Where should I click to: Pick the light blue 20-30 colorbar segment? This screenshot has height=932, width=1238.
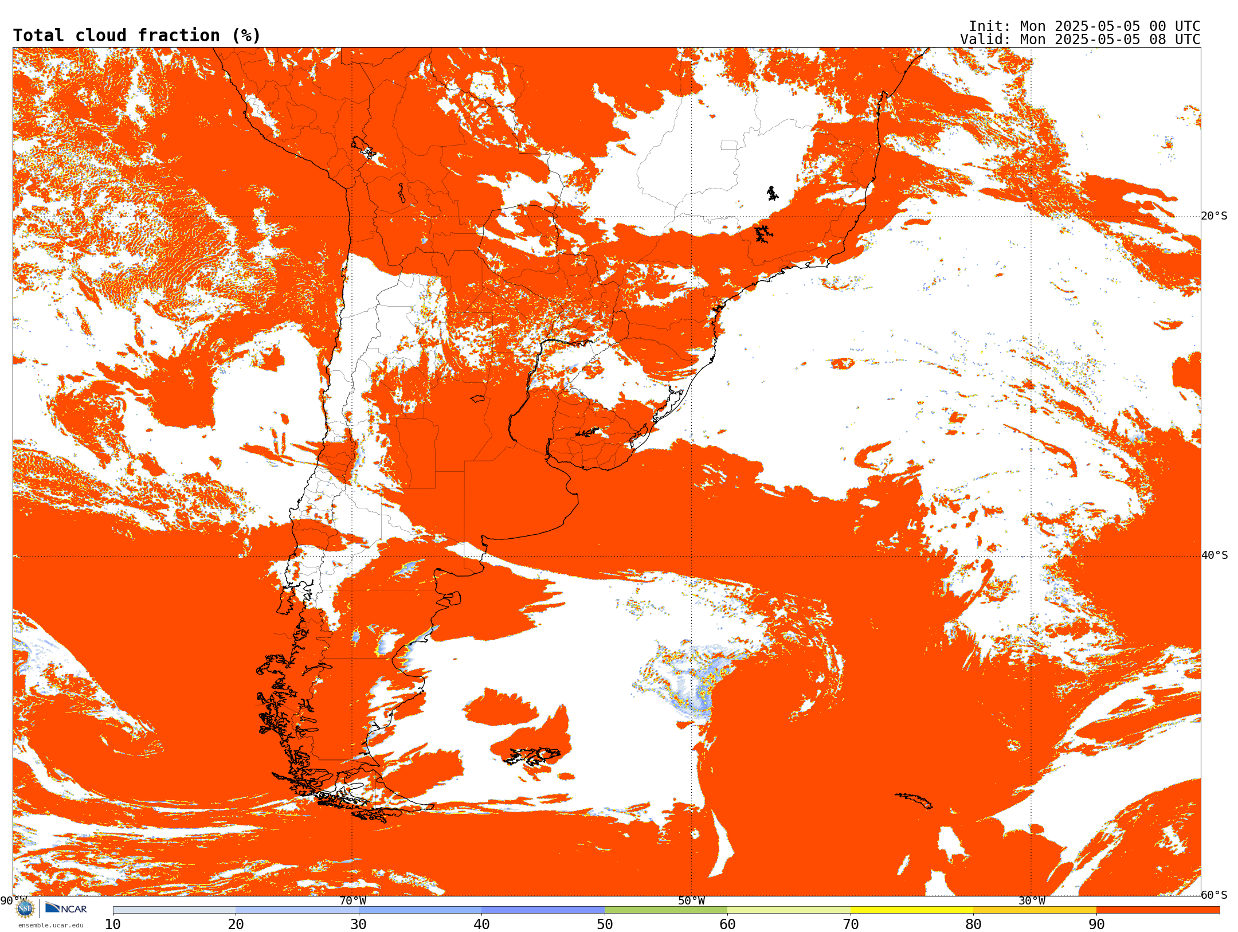(297, 910)
